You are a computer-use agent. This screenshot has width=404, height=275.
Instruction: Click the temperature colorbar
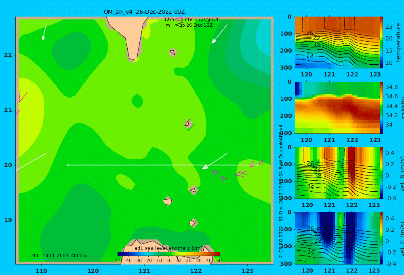[381, 42]
